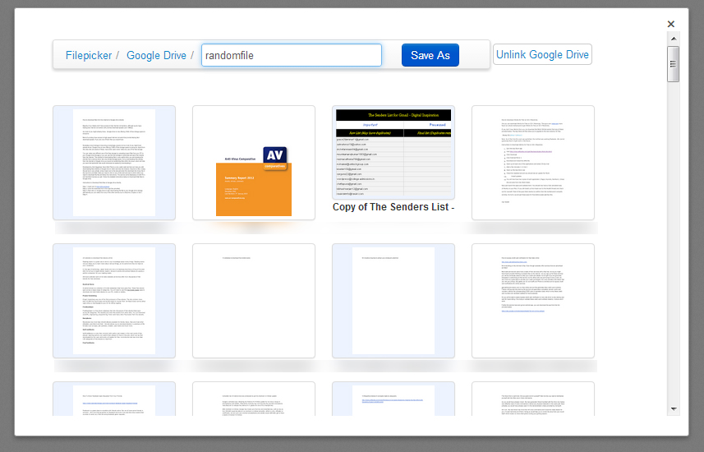Select the first document thumbnail in top row
This screenshot has height=452, width=704.
114,163
